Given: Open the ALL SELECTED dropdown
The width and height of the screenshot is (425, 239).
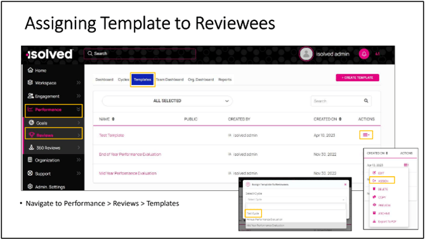Looking at the screenshot, I should pos(167,101).
